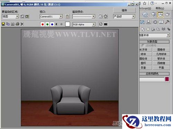Open the Camera001 viewport dropdown

[51, 17]
